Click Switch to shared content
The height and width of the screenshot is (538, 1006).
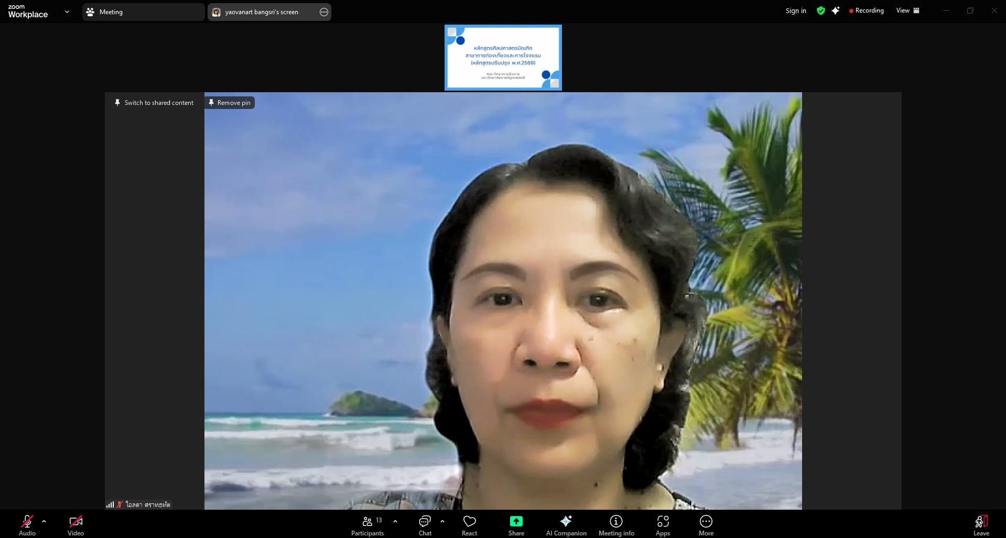(x=154, y=103)
